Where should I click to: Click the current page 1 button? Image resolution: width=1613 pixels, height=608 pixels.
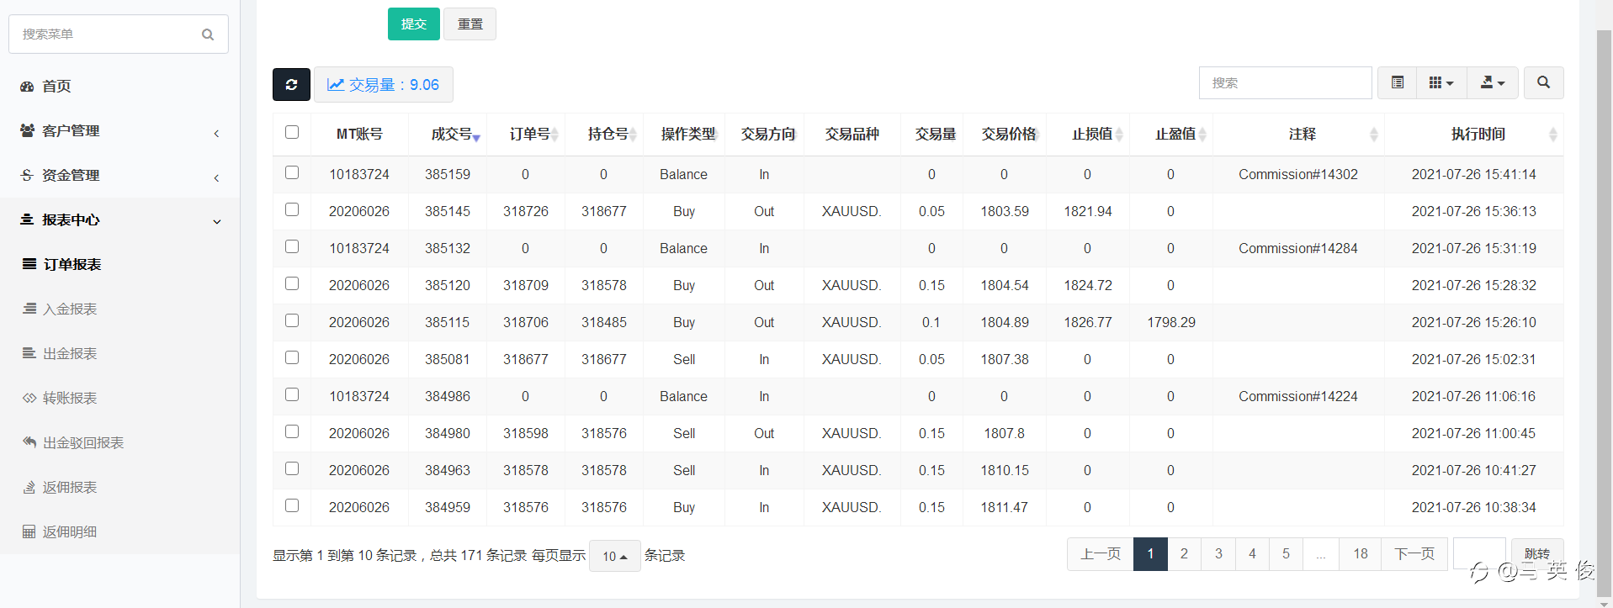coord(1150,554)
